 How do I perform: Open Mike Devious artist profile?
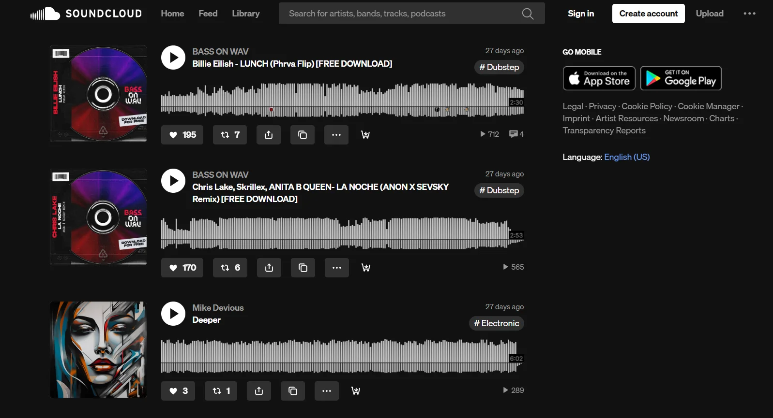coord(218,308)
